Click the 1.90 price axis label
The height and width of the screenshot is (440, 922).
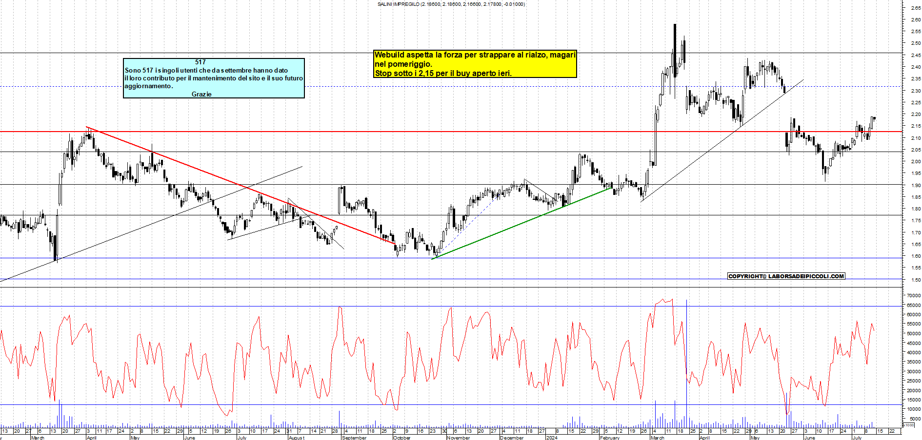tap(916, 186)
